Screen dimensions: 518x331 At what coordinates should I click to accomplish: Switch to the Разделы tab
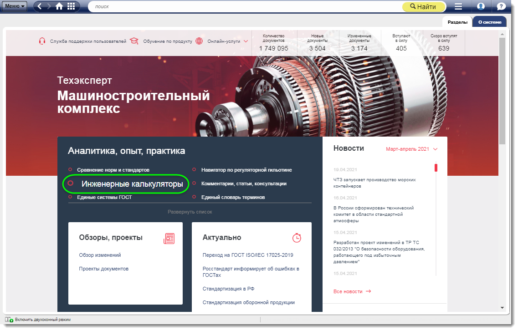click(457, 22)
